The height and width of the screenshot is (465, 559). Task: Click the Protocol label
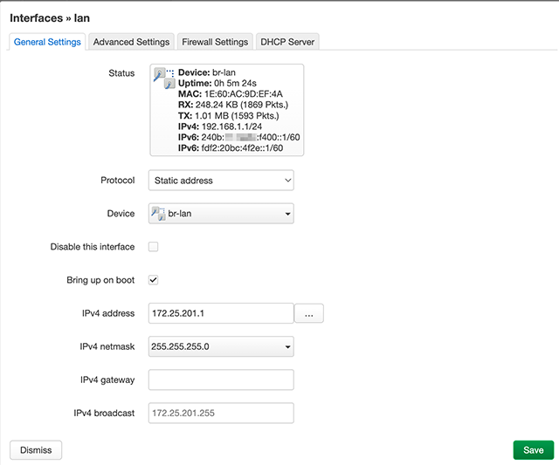(x=118, y=181)
